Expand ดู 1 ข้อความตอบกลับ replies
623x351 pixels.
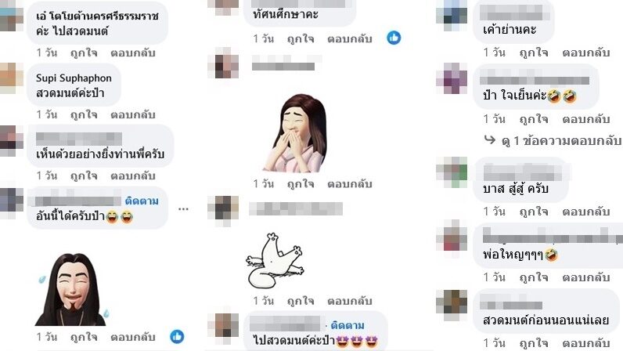point(553,140)
